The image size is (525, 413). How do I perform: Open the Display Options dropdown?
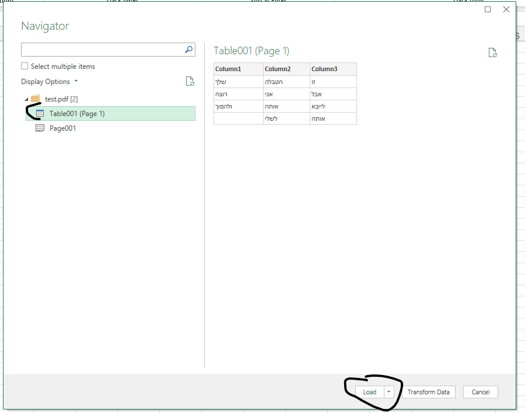49,82
